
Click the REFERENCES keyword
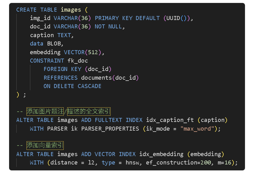[61, 78]
